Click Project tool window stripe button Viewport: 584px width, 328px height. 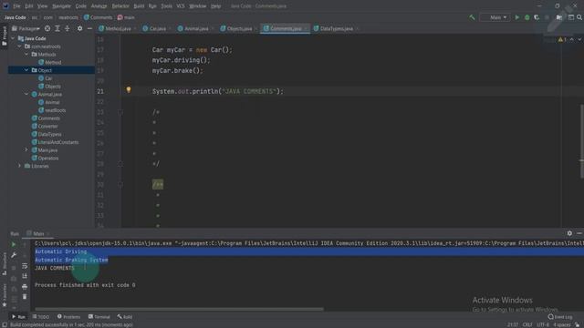pyautogui.click(x=4, y=36)
